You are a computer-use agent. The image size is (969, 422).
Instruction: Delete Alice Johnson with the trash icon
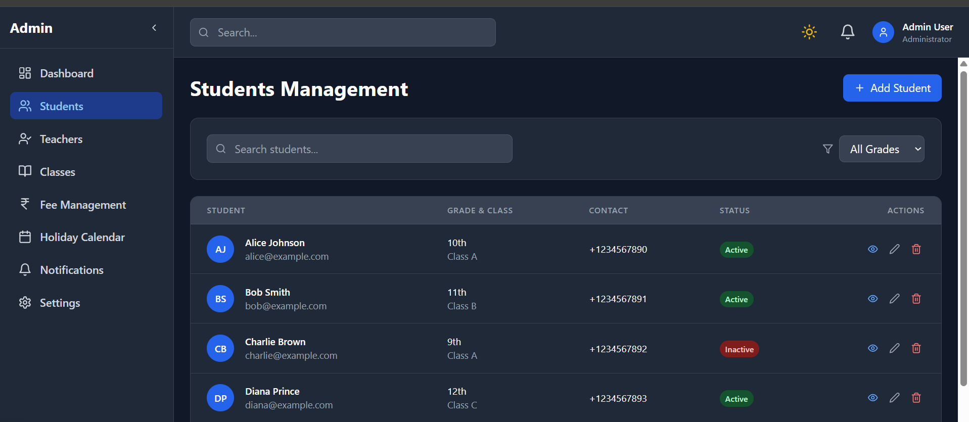916,249
